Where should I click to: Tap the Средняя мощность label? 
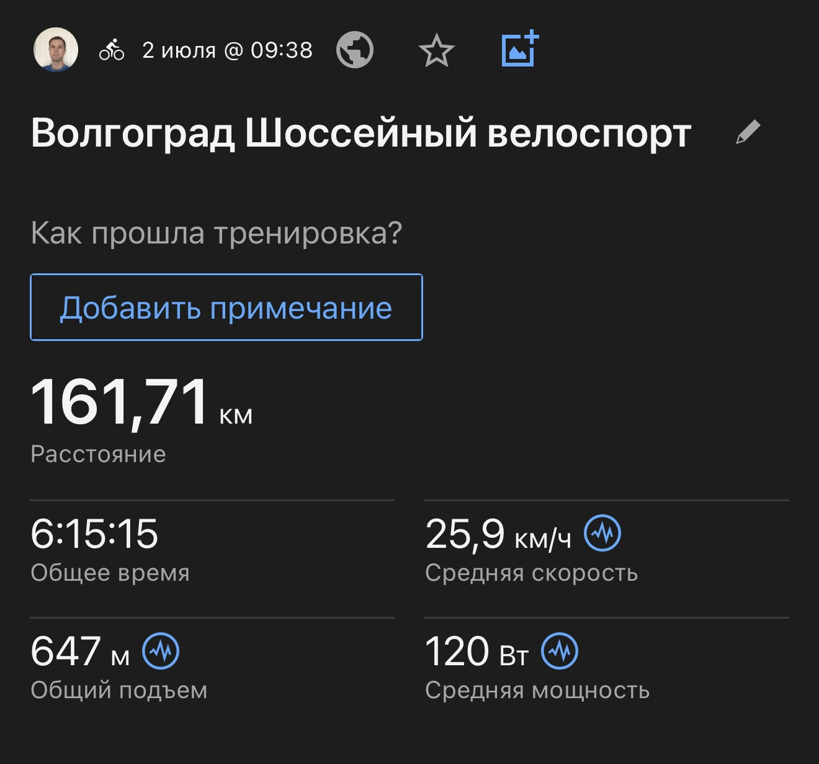[x=537, y=690]
